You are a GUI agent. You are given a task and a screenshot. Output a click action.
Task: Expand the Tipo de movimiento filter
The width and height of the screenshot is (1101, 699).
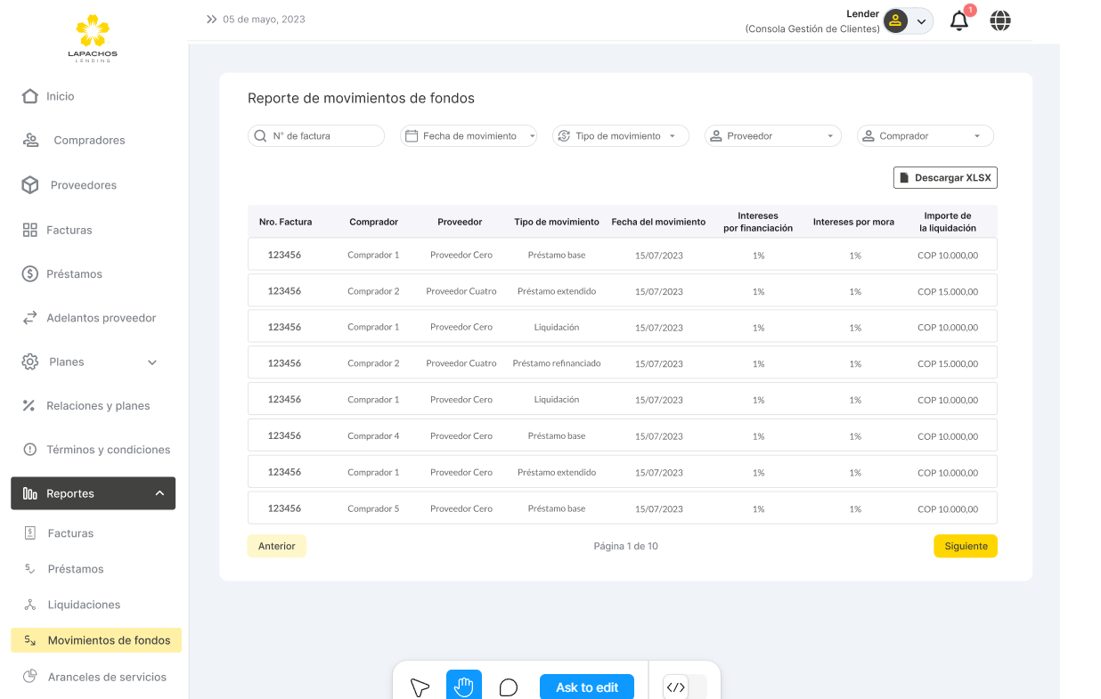(620, 136)
